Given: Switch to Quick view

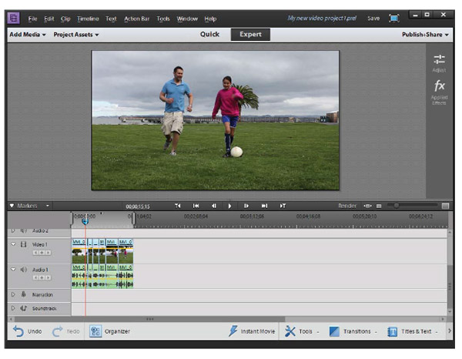Looking at the screenshot, I should [x=209, y=34].
